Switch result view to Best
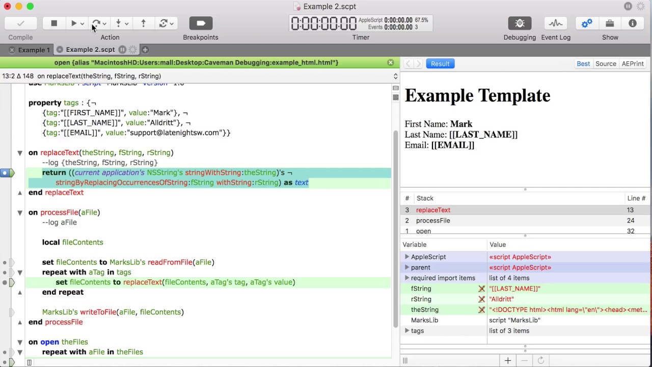The image size is (652, 367). tap(583, 64)
